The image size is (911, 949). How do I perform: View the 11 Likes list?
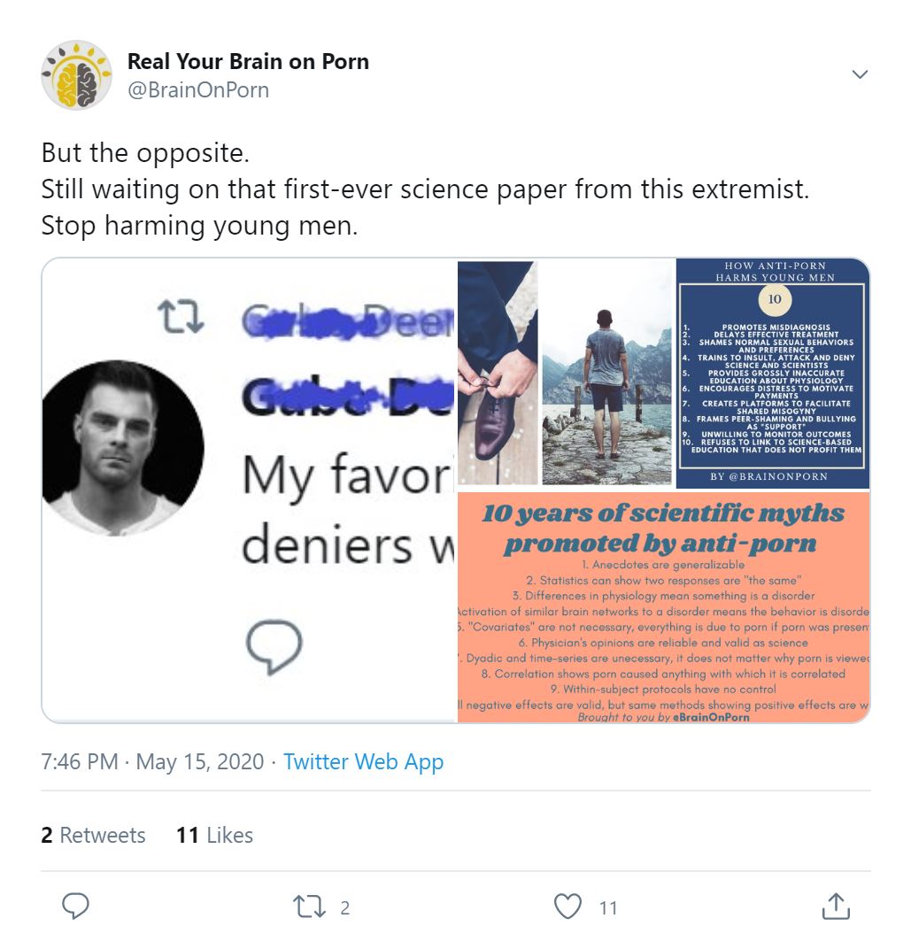click(x=214, y=835)
